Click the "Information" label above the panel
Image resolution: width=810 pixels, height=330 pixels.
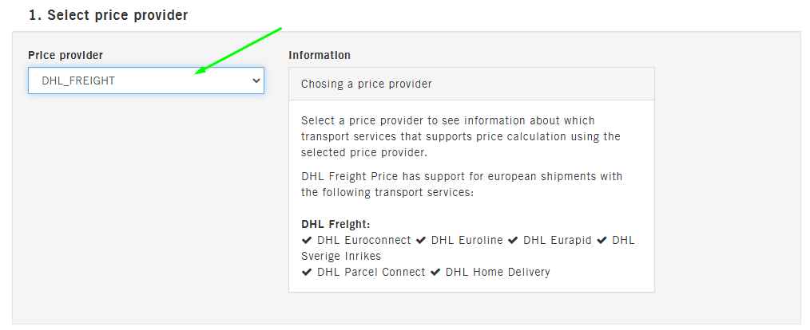pos(320,55)
